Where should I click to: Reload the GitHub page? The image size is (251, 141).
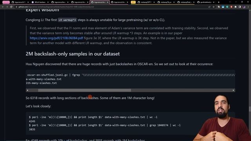(x=11, y=7)
